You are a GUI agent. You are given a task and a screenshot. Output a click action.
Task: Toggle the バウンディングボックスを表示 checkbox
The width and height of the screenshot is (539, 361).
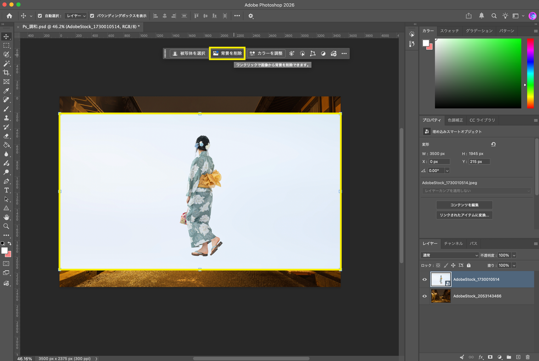pos(92,16)
